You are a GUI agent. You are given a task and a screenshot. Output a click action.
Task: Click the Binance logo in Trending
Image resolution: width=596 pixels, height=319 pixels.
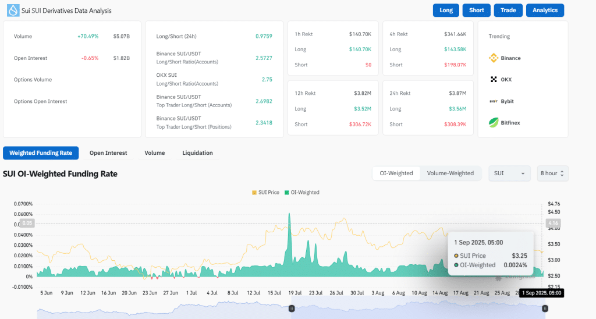[x=494, y=58]
